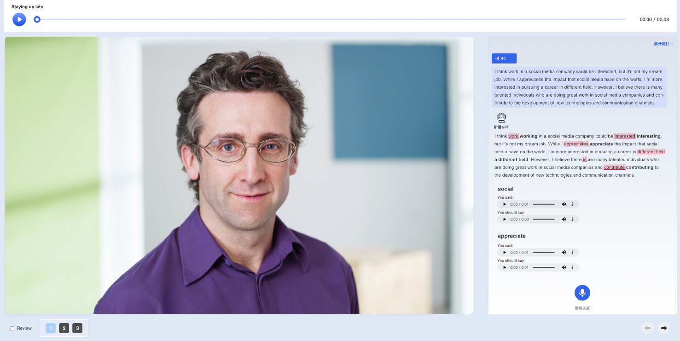Click the 00:00 / 00:03 time display
The image size is (680, 341).
(654, 20)
